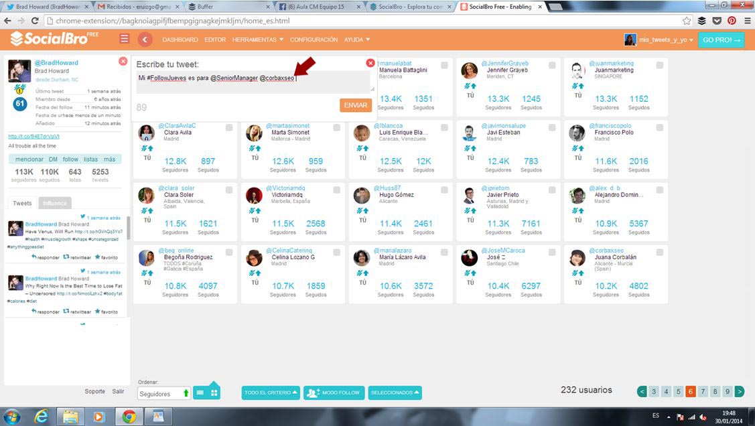The image size is (755, 426).
Task: Check the box on Juana Corbalán's card
Action: point(660,253)
